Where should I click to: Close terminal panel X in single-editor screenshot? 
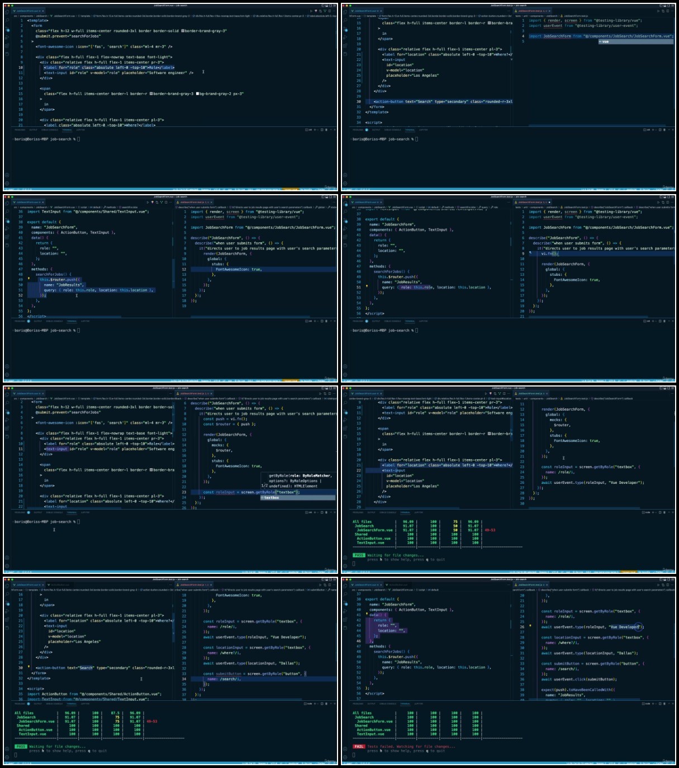point(334,129)
